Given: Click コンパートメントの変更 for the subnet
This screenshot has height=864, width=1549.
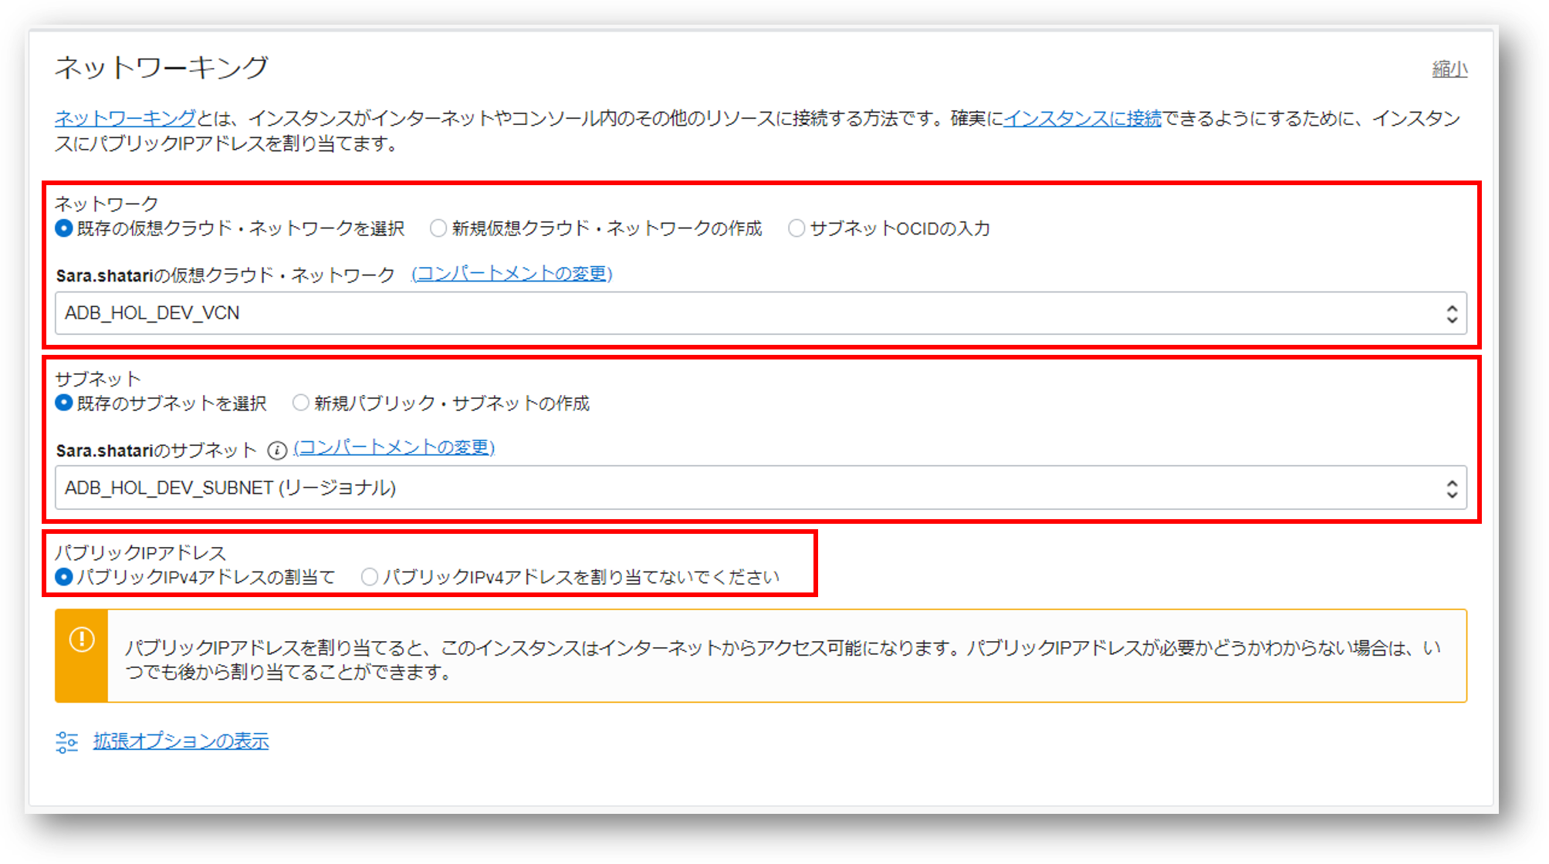Looking at the screenshot, I should point(394,447).
